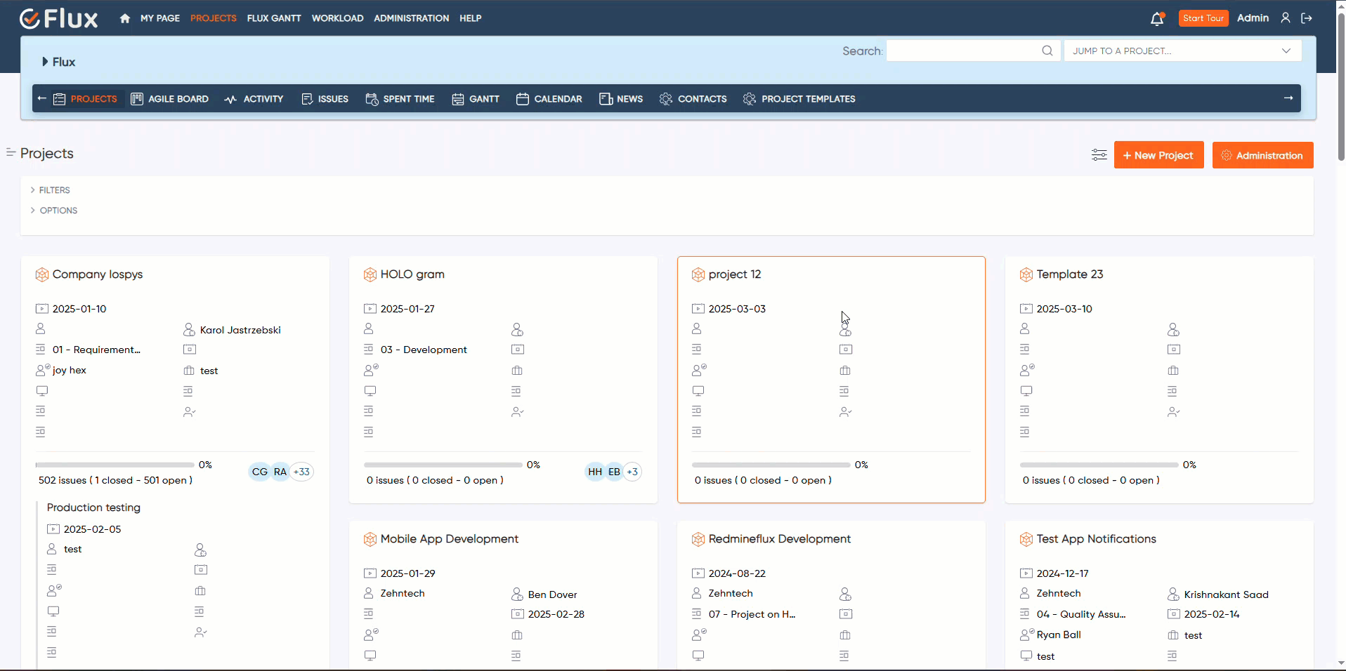This screenshot has height=671, width=1346.
Task: Open project 12 link
Action: (735, 274)
